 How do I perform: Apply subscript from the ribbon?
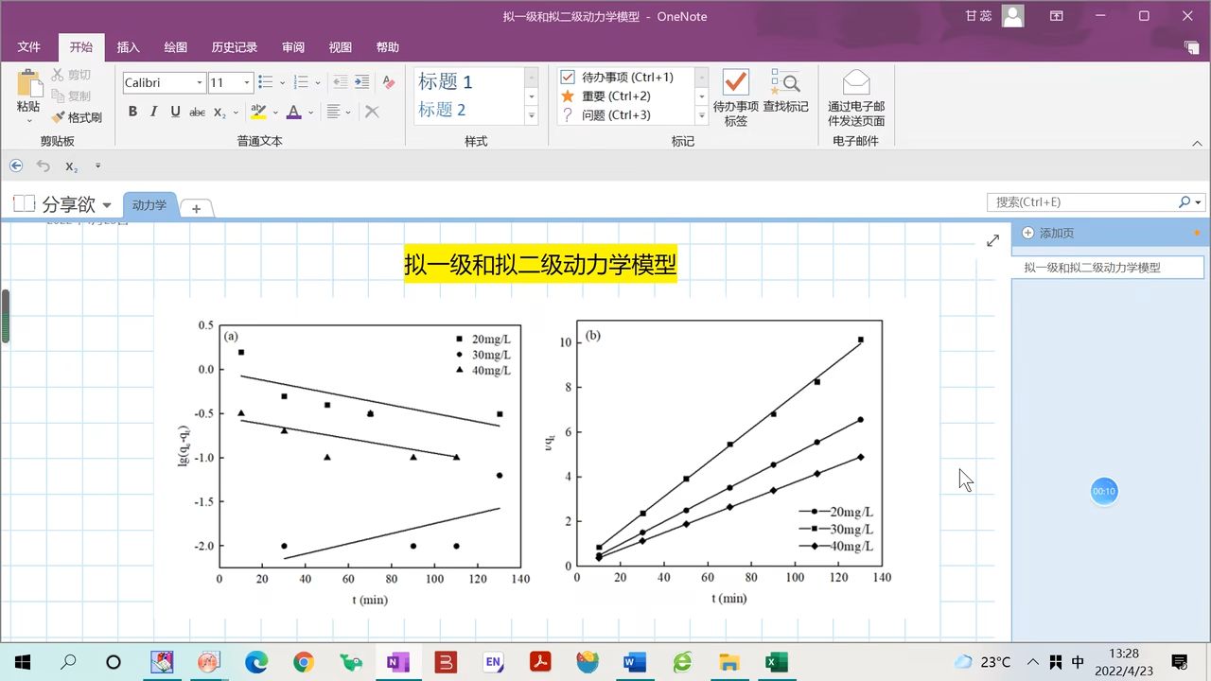click(x=219, y=112)
